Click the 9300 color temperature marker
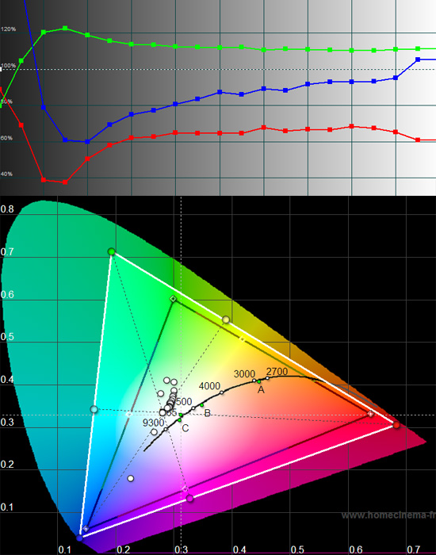436x555 pixels. (165, 430)
